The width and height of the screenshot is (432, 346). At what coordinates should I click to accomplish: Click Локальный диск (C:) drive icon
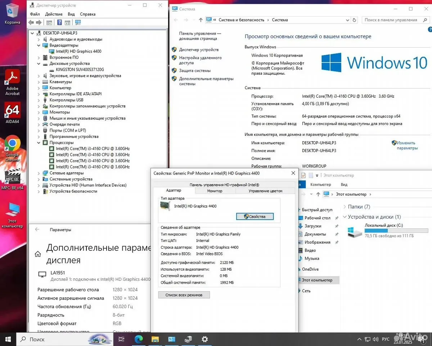(x=355, y=232)
